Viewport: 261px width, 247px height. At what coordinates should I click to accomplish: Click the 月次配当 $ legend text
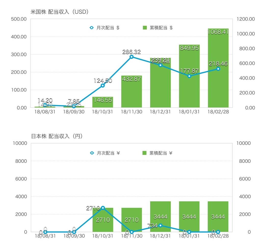[x=108, y=28]
